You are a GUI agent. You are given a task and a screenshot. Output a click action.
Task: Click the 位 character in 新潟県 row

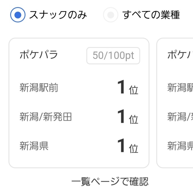[133, 149]
